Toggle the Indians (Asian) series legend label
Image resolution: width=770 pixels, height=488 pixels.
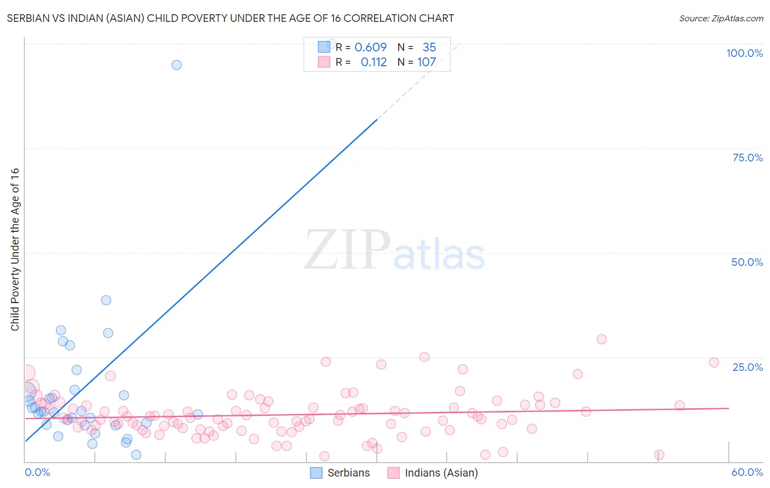click(441, 473)
